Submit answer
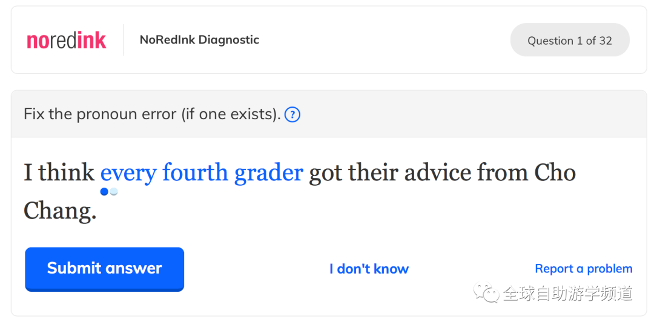 [104, 269]
